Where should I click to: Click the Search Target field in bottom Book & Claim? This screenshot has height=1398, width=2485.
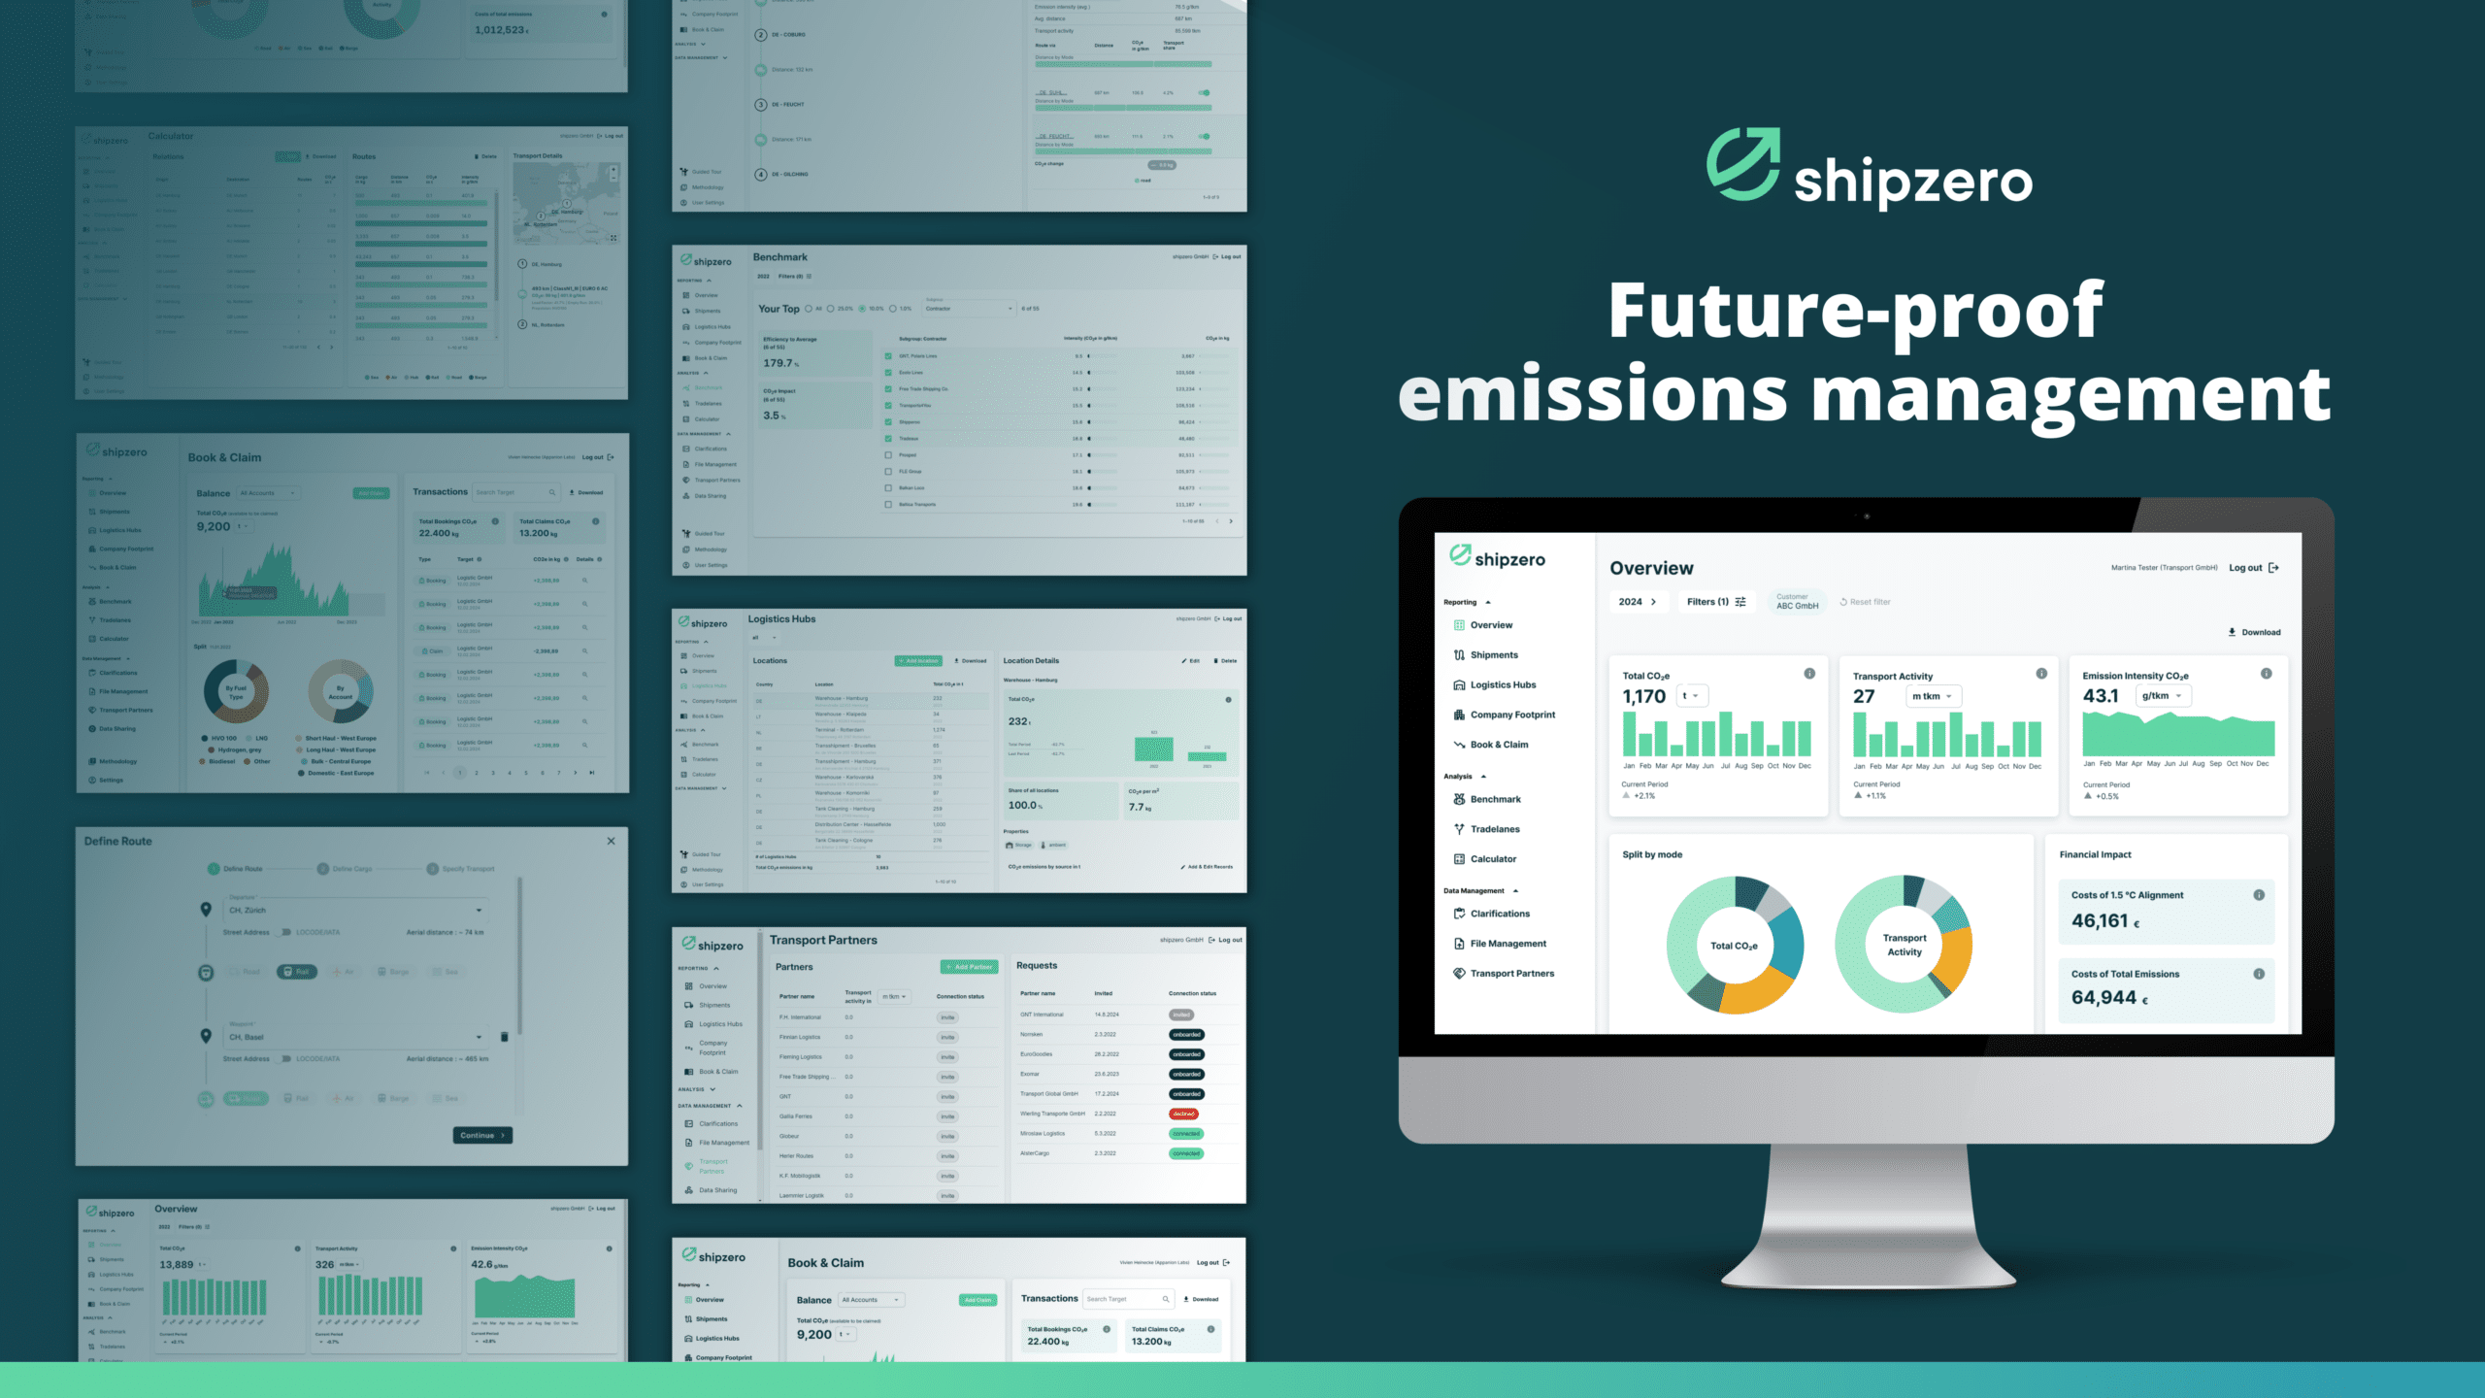(x=1128, y=1299)
